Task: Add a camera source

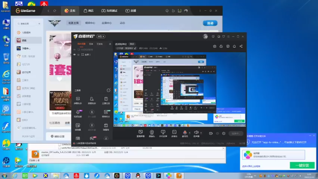Action: [x=152, y=134]
